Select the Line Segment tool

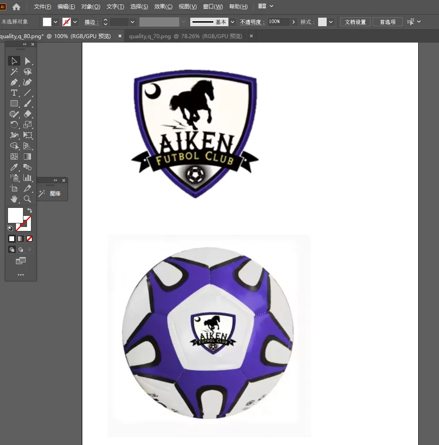27,93
